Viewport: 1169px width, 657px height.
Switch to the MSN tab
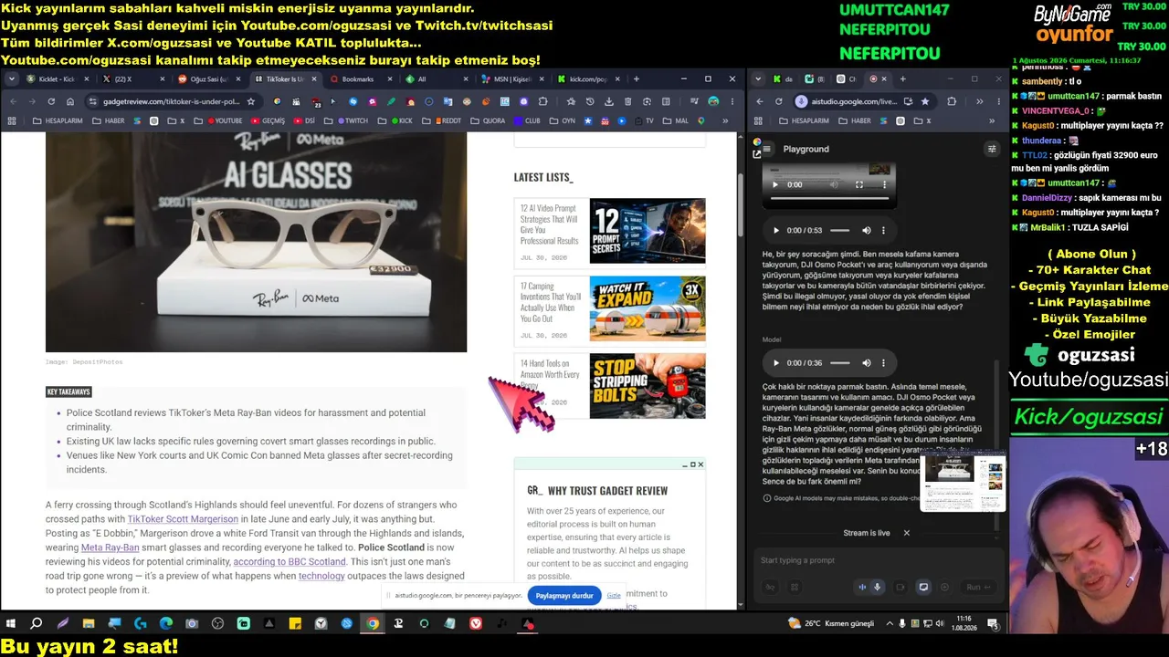click(x=513, y=79)
